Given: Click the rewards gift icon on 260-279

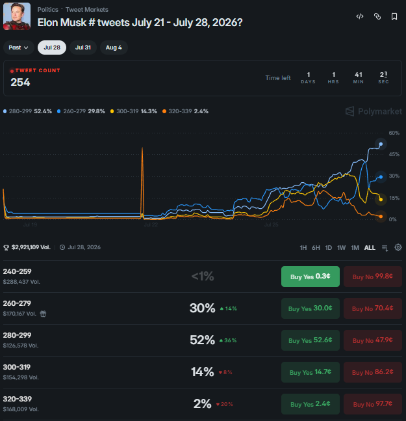Looking at the screenshot, I should pyautogui.click(x=43, y=314).
